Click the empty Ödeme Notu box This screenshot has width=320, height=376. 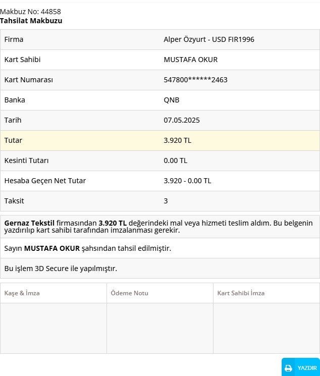(x=160, y=328)
